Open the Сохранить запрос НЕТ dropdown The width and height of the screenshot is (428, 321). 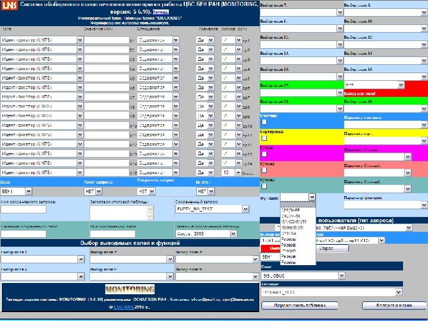tap(146, 191)
